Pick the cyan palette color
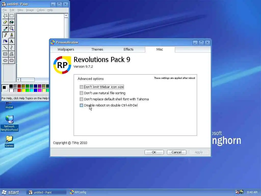 tap(31, 90)
